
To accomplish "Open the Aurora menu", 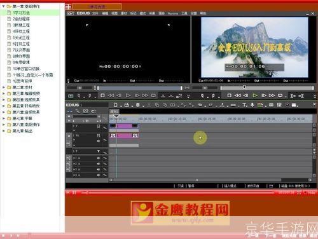I will 173,13.
